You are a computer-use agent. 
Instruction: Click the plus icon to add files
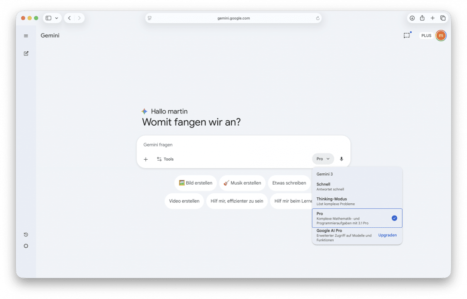146,159
